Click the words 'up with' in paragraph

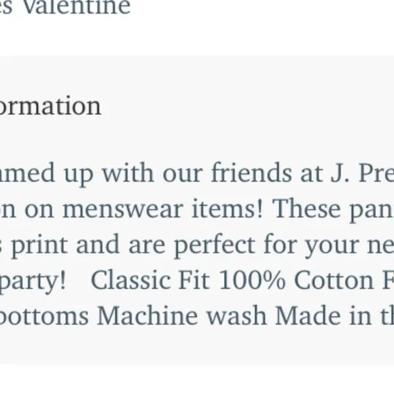coord(109,173)
